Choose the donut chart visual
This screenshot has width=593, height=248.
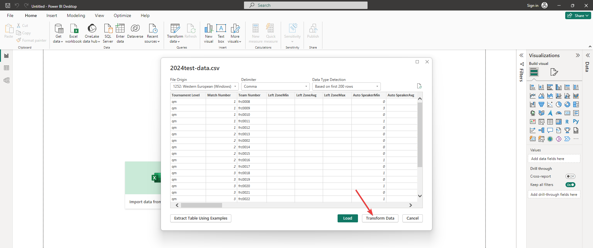click(567, 105)
